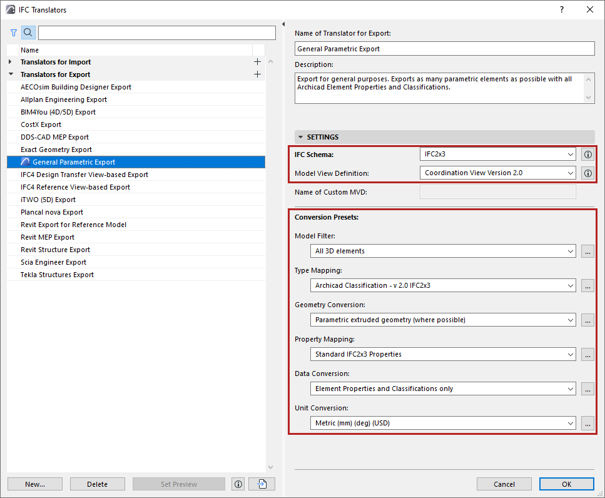Click the Name column header

[x=136, y=50]
